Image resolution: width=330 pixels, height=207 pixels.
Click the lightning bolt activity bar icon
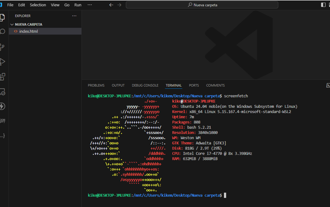3,106
